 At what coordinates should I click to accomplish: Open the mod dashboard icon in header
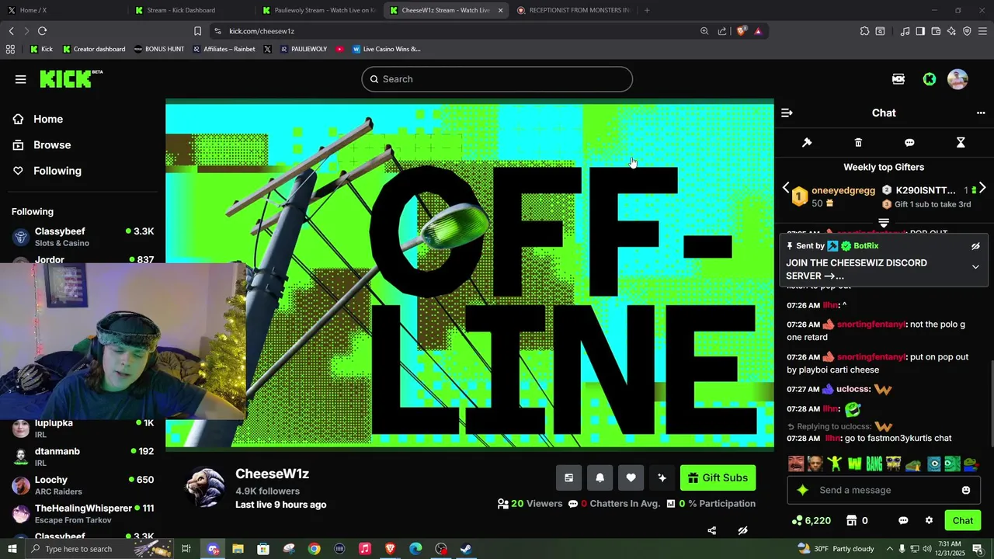coord(898,79)
